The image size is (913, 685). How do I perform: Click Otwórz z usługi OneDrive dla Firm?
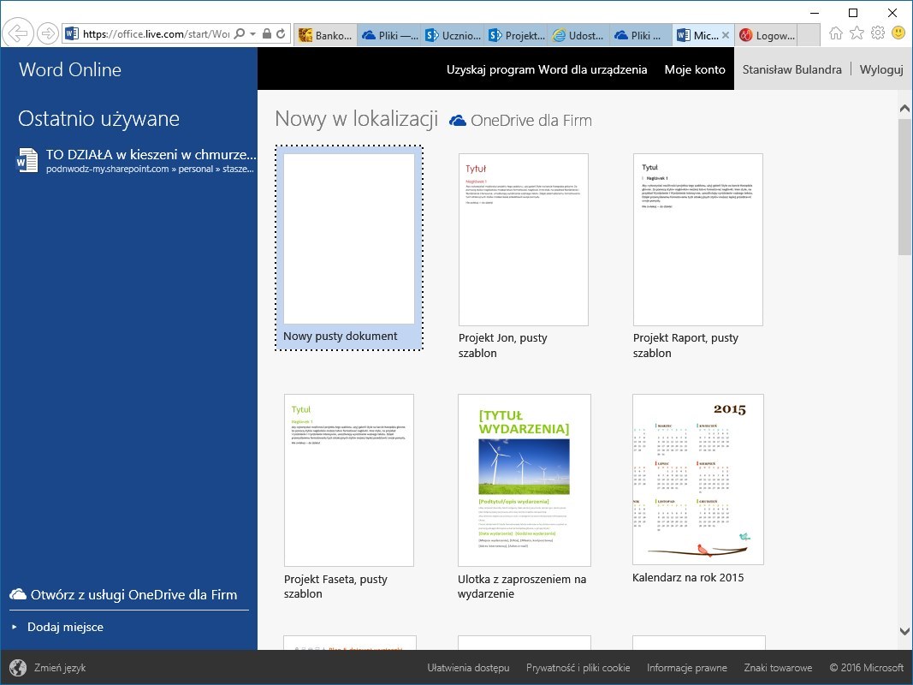133,594
